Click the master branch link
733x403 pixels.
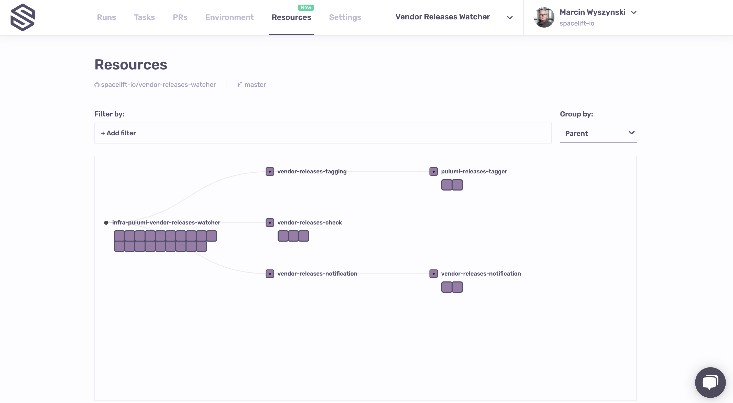point(255,85)
